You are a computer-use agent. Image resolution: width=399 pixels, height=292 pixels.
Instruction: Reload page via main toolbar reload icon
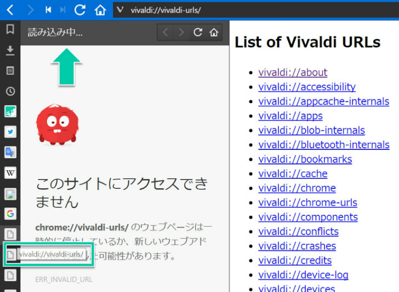pyautogui.click(x=79, y=10)
